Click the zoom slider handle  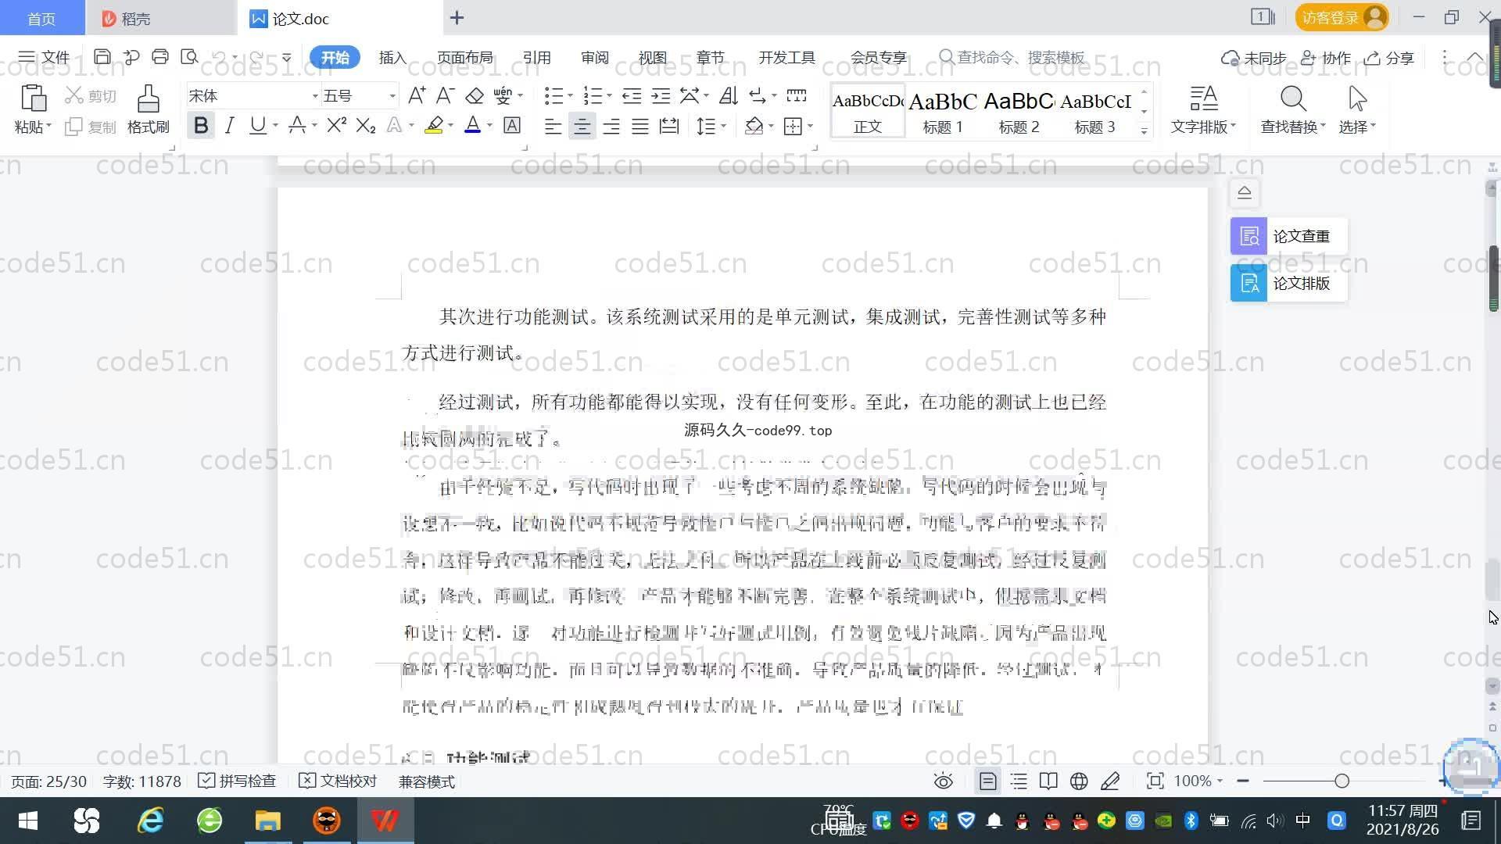[x=1342, y=781]
